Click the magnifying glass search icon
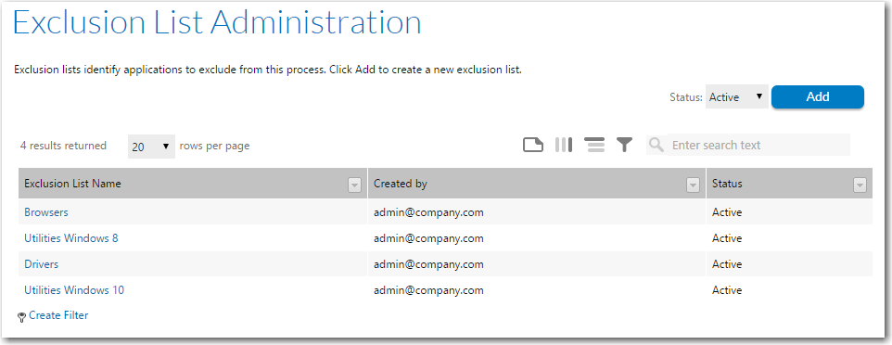Viewport: 892px width, 345px height. point(656,145)
